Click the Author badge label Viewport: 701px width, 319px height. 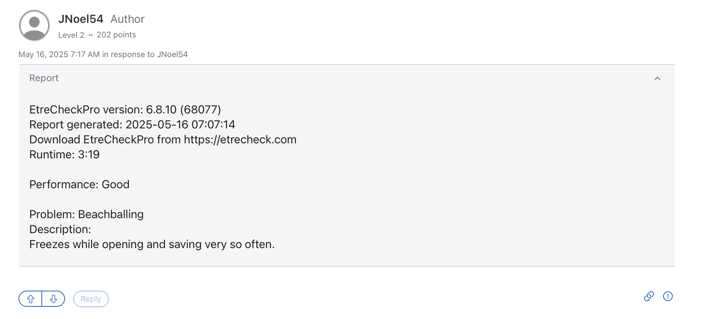[x=127, y=19]
